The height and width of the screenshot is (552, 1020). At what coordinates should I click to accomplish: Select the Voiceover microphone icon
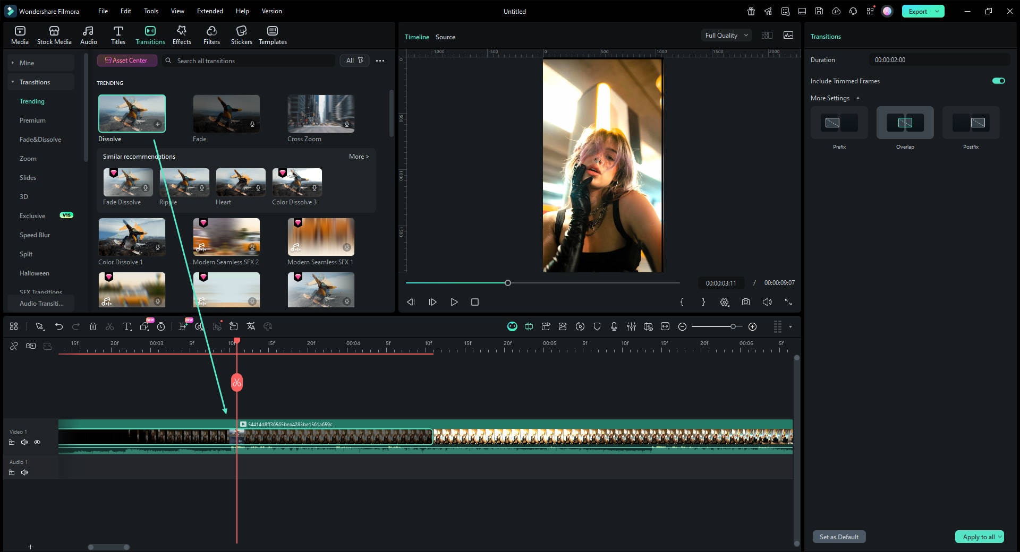(x=614, y=326)
